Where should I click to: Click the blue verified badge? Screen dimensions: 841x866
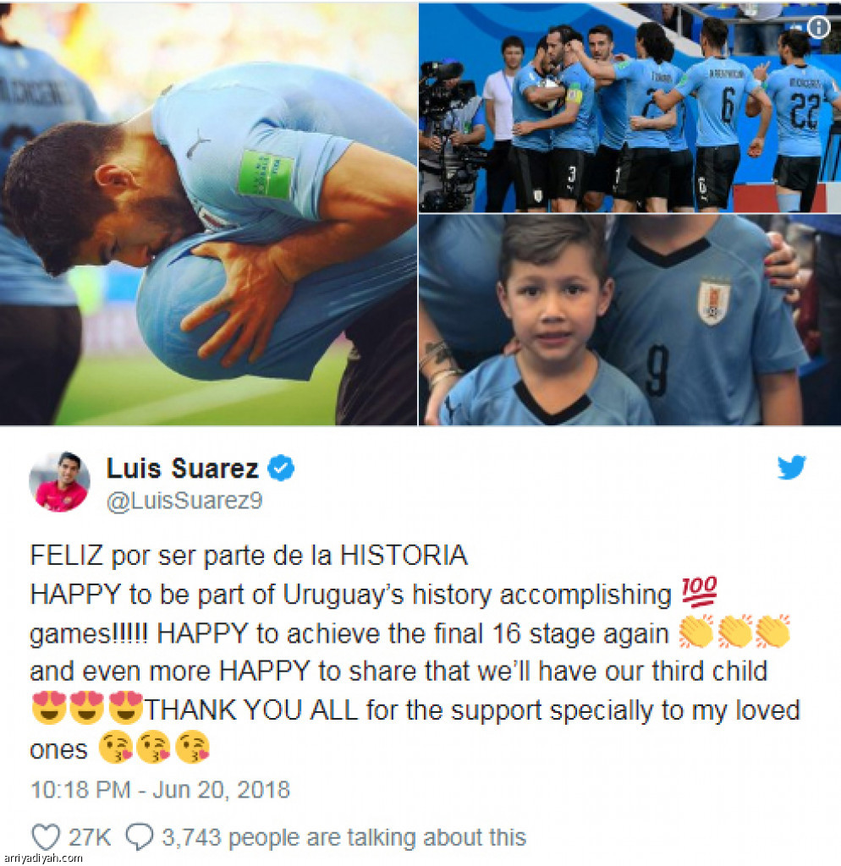pos(281,469)
